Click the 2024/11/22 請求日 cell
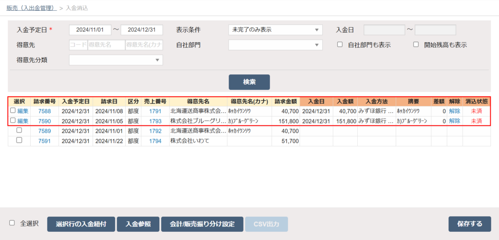The width and height of the screenshot is (499, 240). click(x=109, y=141)
